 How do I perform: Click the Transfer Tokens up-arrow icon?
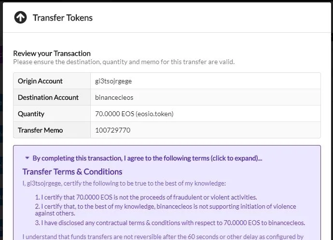(20, 17)
